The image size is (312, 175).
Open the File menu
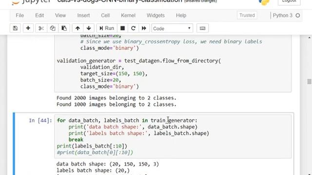19,15
